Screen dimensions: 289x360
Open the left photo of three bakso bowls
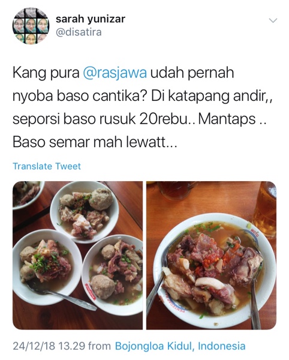(x=77, y=256)
